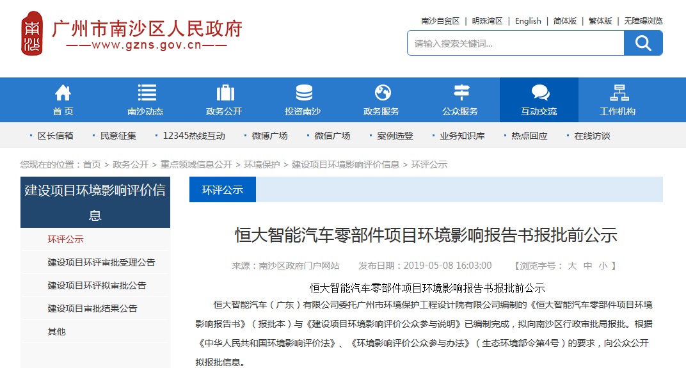Switch to 繁体版 traditional Chinese
The height and width of the screenshot is (368, 686).
pos(600,21)
